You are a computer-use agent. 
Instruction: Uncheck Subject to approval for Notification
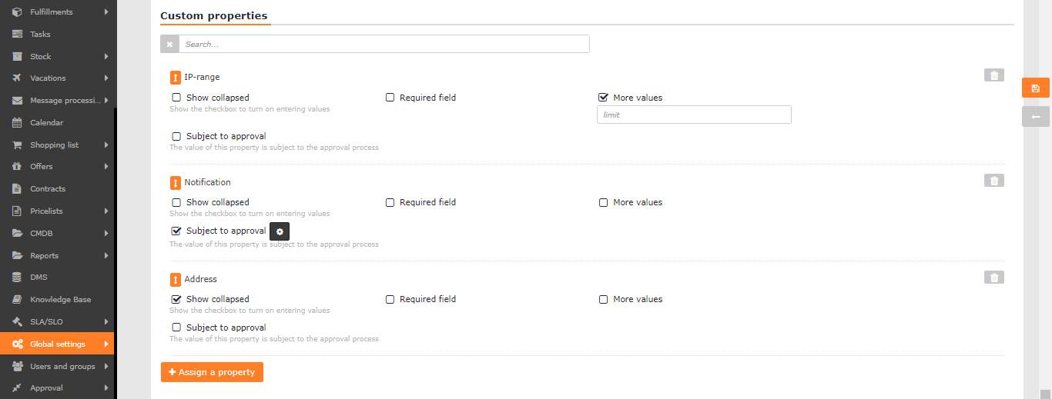click(176, 231)
